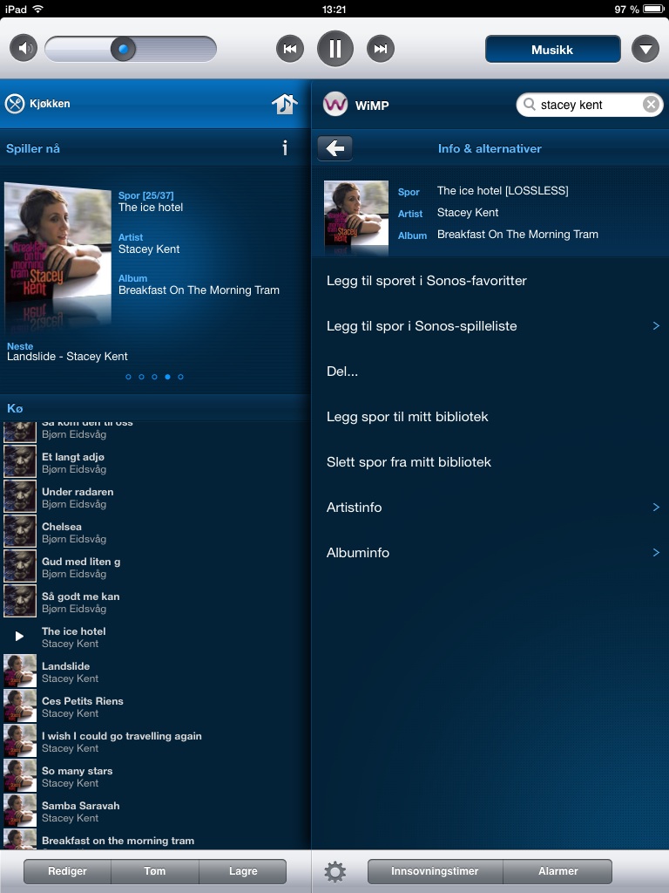Viewport: 669px width, 893px height.
Task: Click the search field with stacey kent
Action: point(590,105)
